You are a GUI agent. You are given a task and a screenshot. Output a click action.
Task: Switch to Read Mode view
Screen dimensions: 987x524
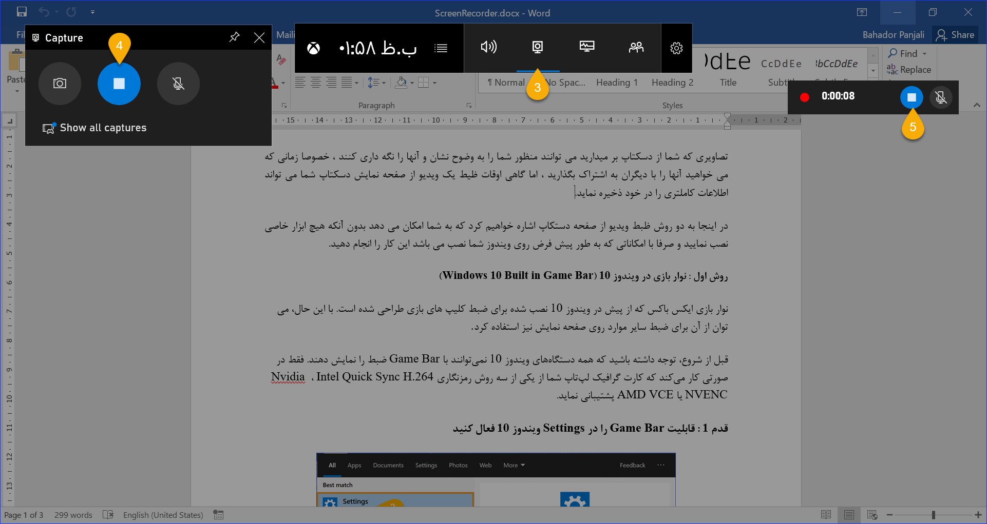click(x=826, y=515)
